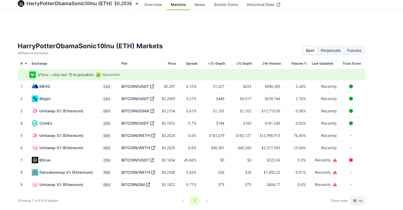Click the MEXC exchange logo icon
The width and height of the screenshot is (403, 210).
35,86
